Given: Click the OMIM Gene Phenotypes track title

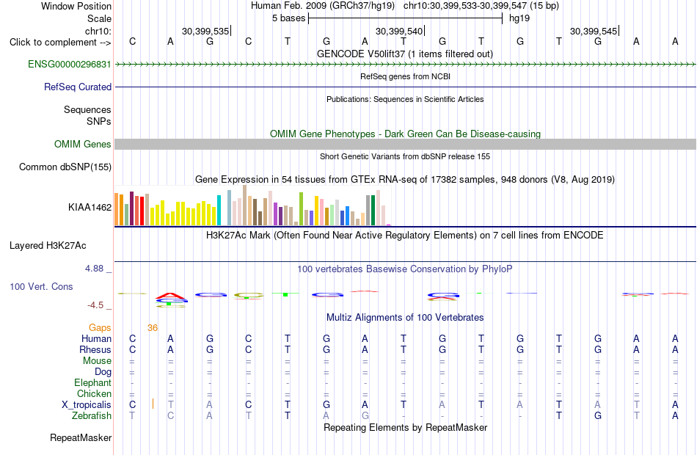Looking at the screenshot, I should (x=405, y=134).
